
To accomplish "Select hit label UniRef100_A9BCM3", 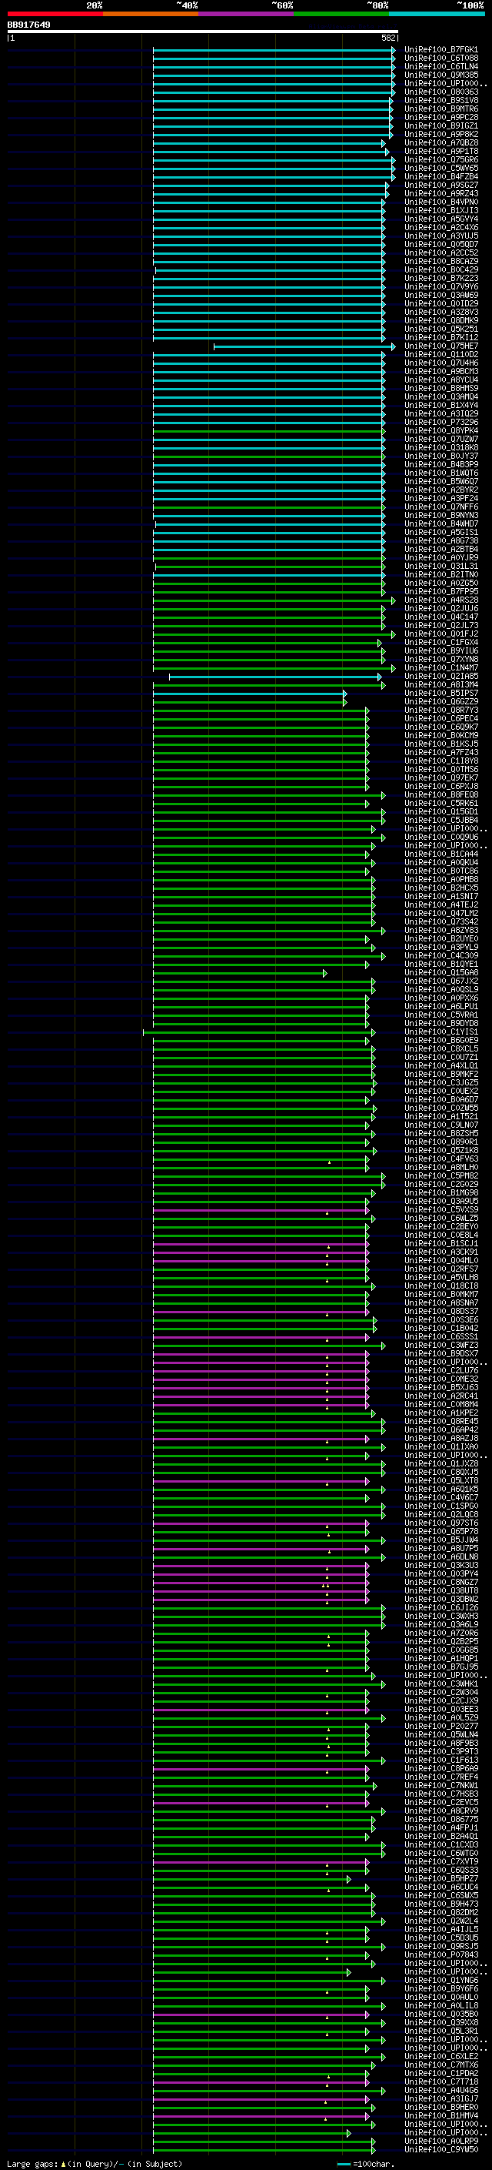I will pyautogui.click(x=441, y=372).
